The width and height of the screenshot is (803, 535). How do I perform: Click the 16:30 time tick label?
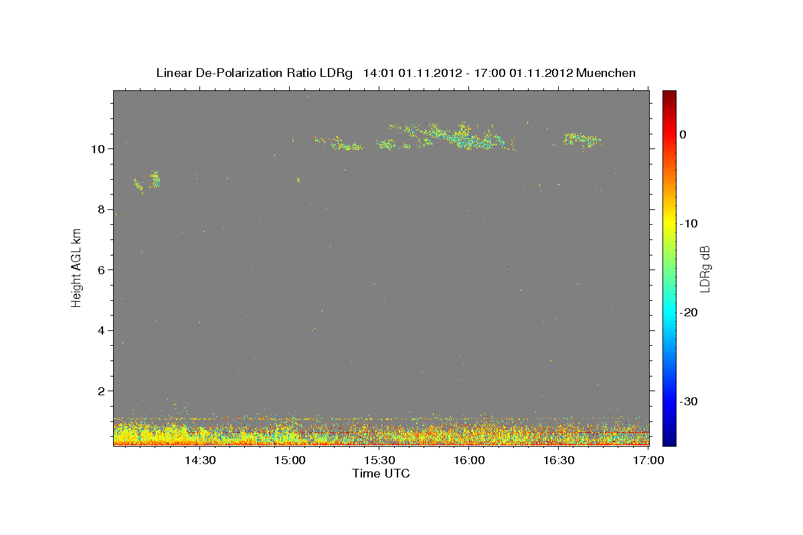(559, 460)
